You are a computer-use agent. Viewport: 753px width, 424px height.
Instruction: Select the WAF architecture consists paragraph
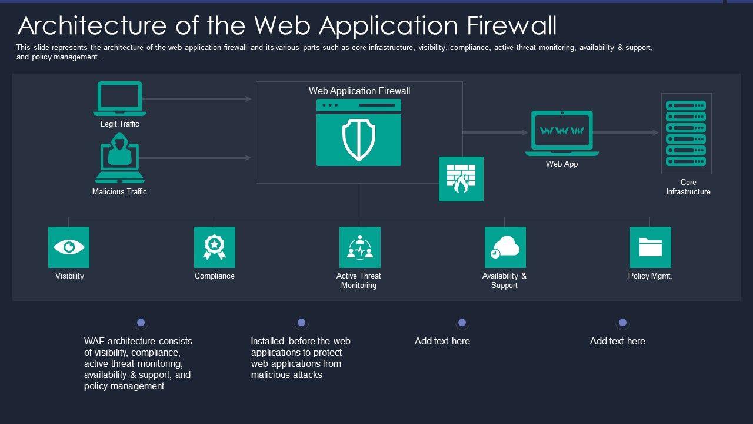[x=138, y=363]
